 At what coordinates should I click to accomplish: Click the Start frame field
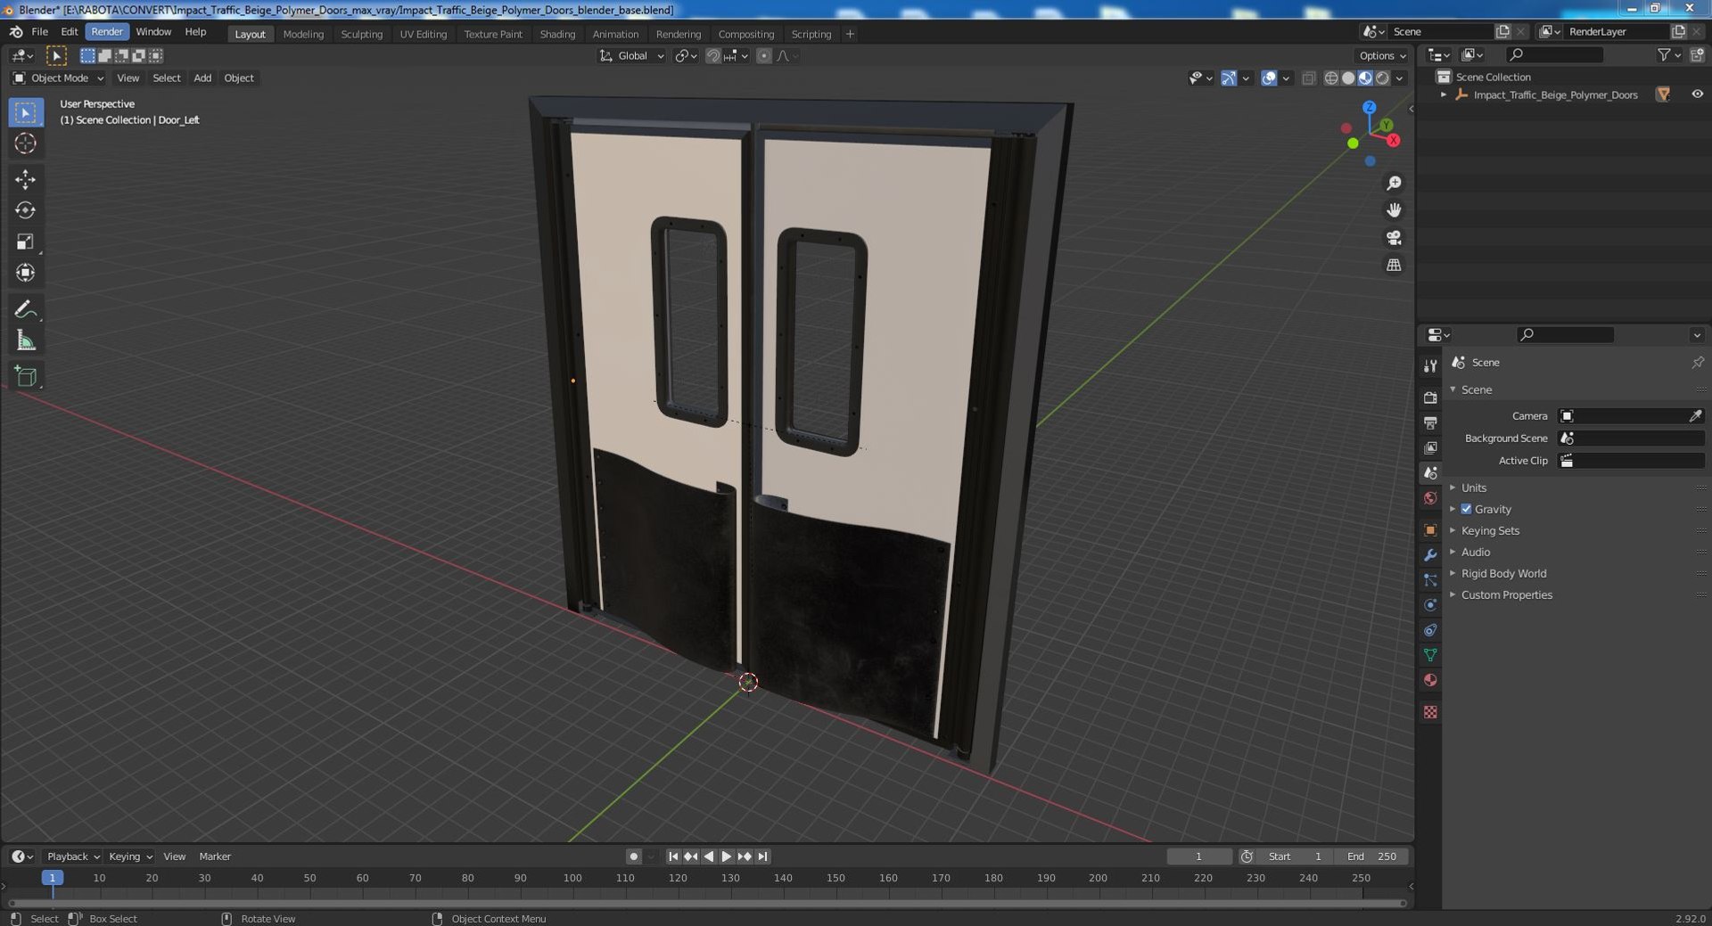pos(1296,856)
